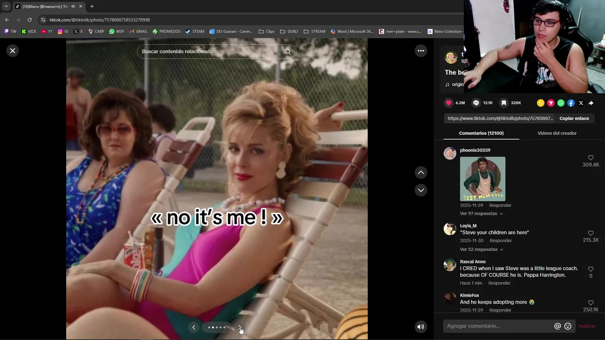Viewport: 605px width, 340px height.
Task: Open the IG Instagram bookmark
Action: click(x=63, y=32)
